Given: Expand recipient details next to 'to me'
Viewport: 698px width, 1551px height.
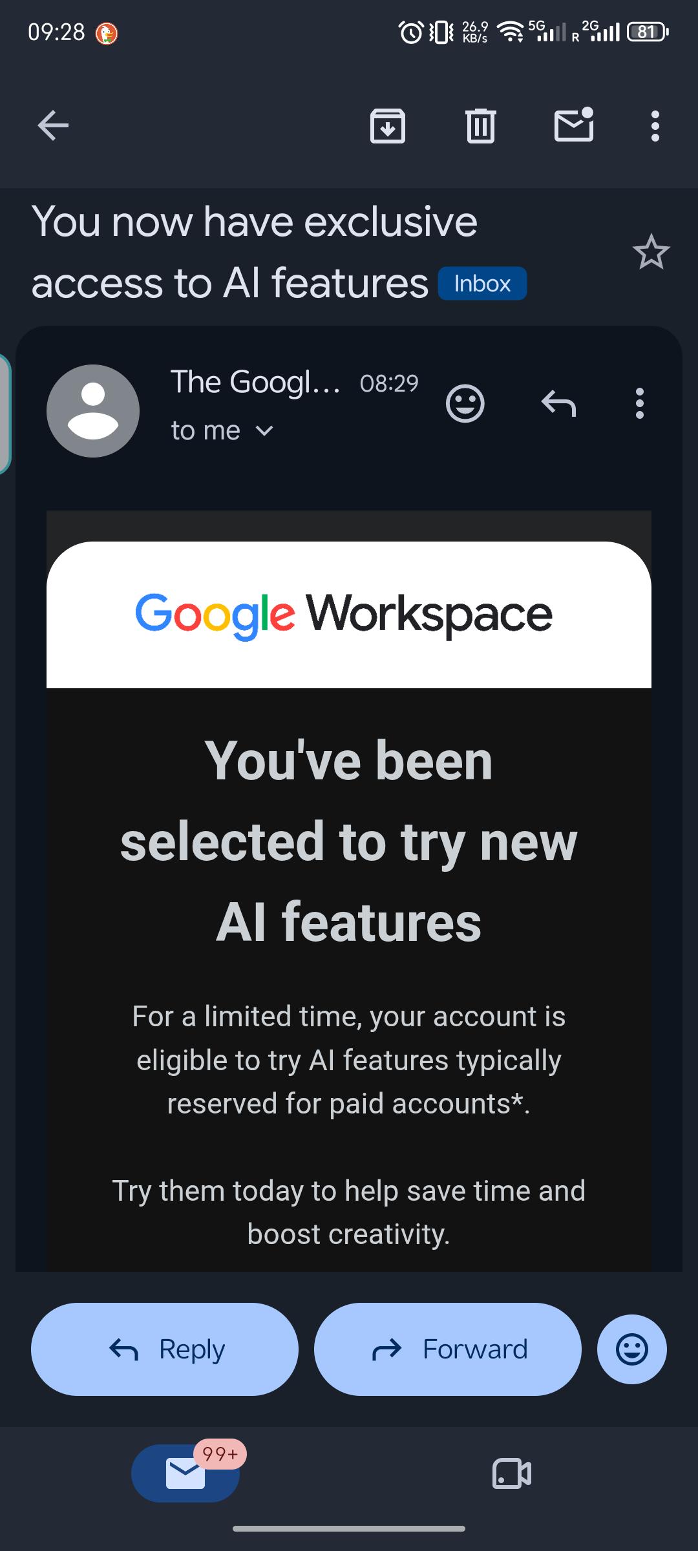Looking at the screenshot, I should (264, 430).
